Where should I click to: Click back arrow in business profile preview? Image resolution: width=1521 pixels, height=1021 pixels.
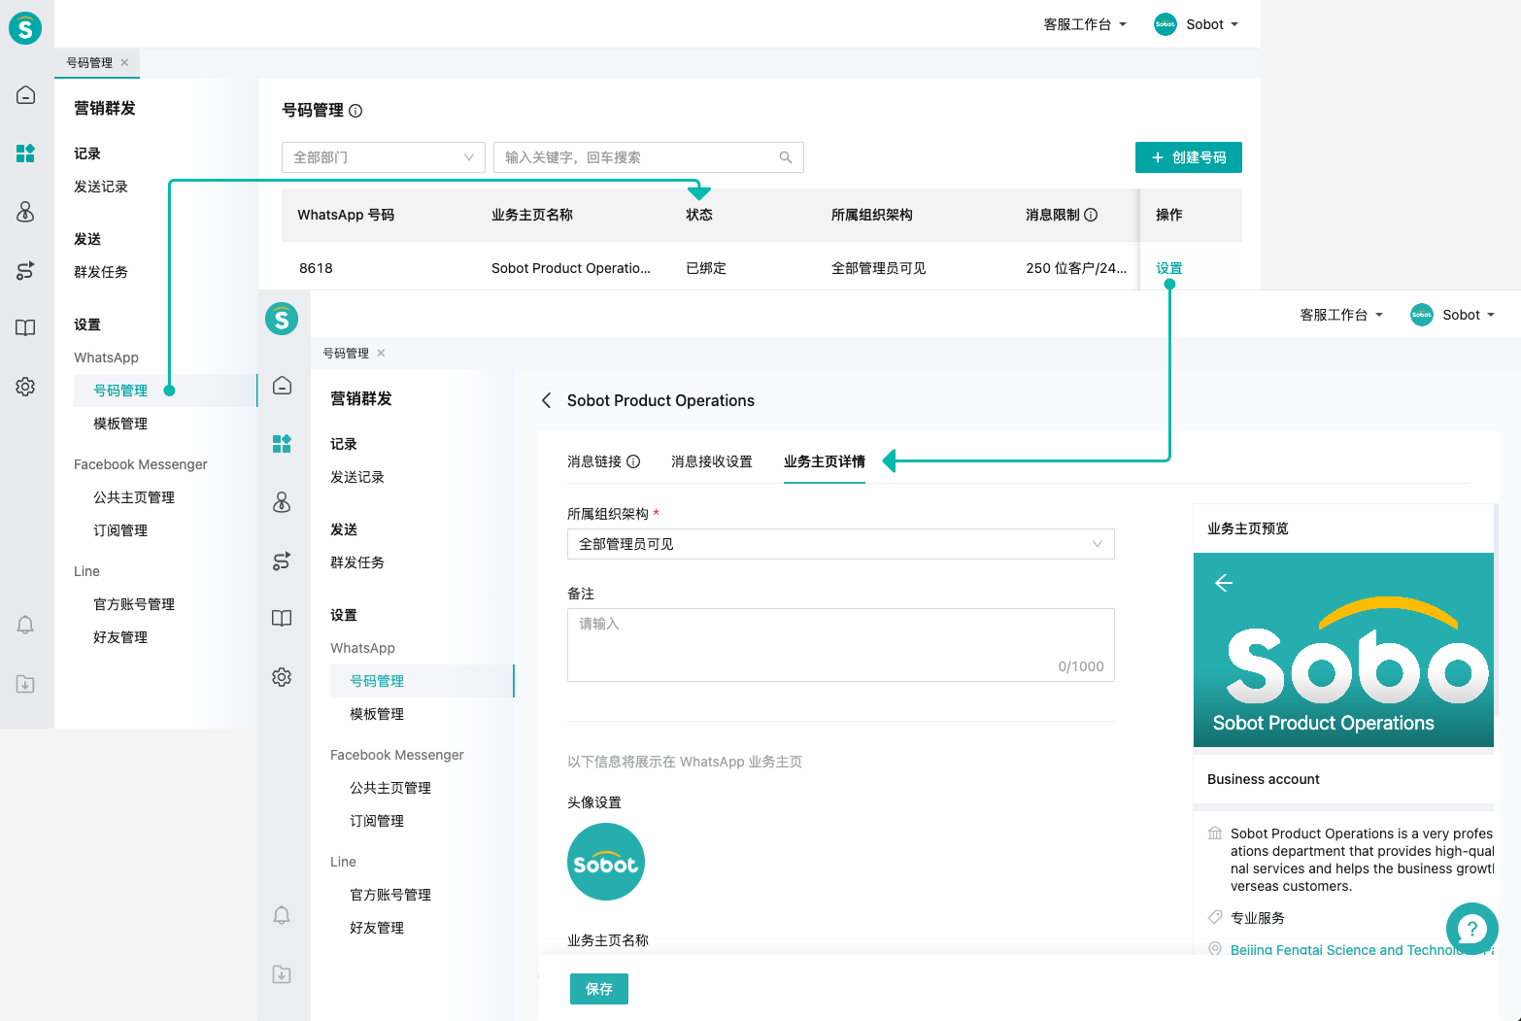(1224, 583)
